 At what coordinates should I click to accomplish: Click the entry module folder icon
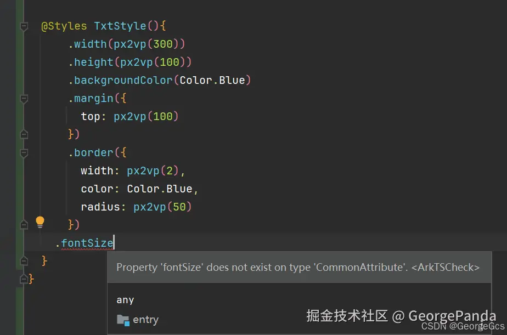click(123, 320)
